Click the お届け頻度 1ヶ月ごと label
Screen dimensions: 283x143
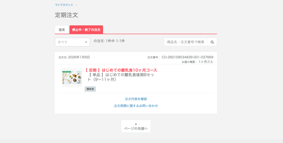pos(197,62)
